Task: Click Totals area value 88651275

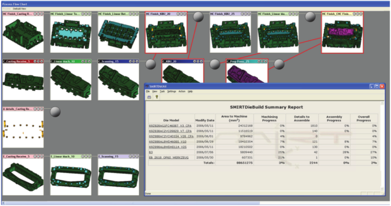Action: click(x=244, y=163)
